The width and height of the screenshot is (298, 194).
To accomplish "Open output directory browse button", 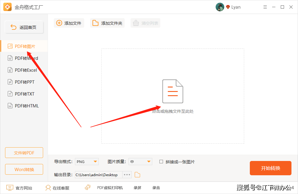I will tap(127, 175).
